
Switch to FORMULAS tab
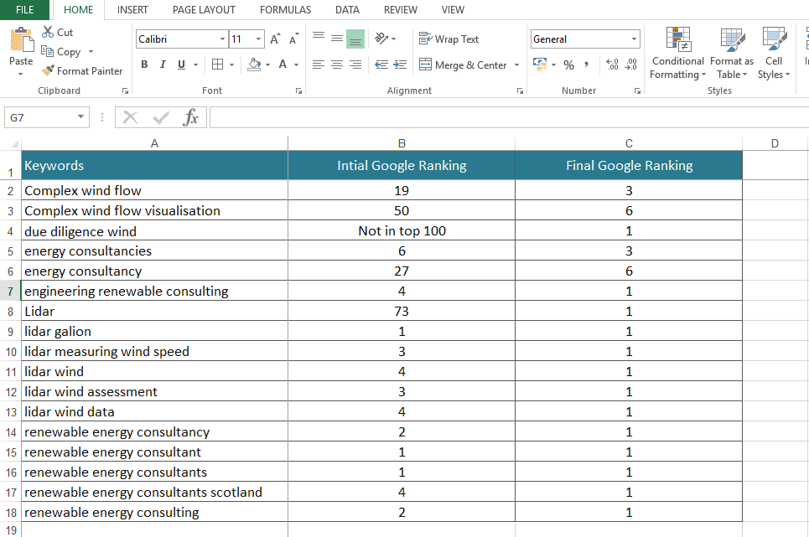285,10
